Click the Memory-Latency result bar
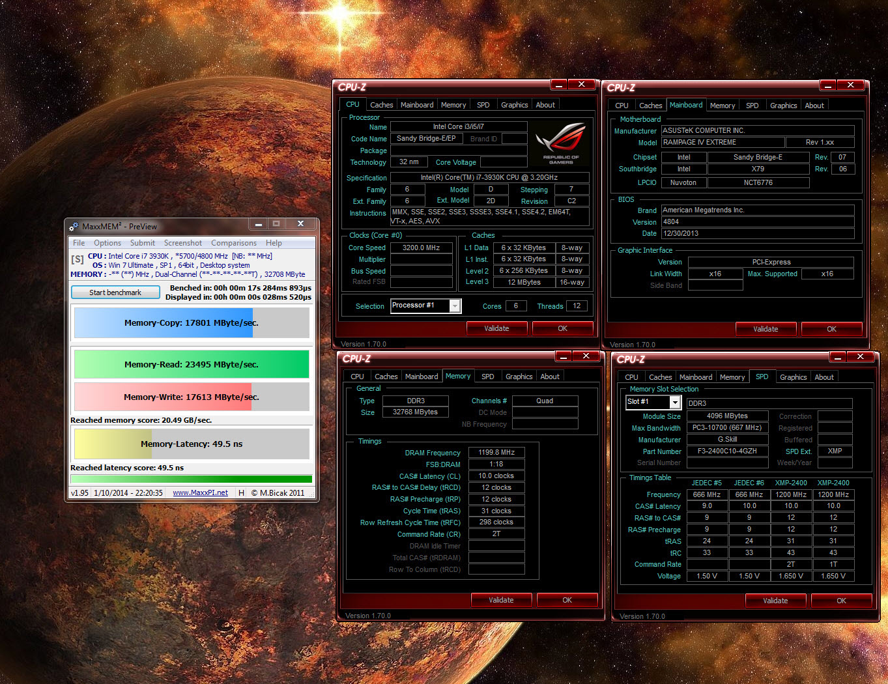Image resolution: width=888 pixels, height=684 pixels. pos(192,444)
